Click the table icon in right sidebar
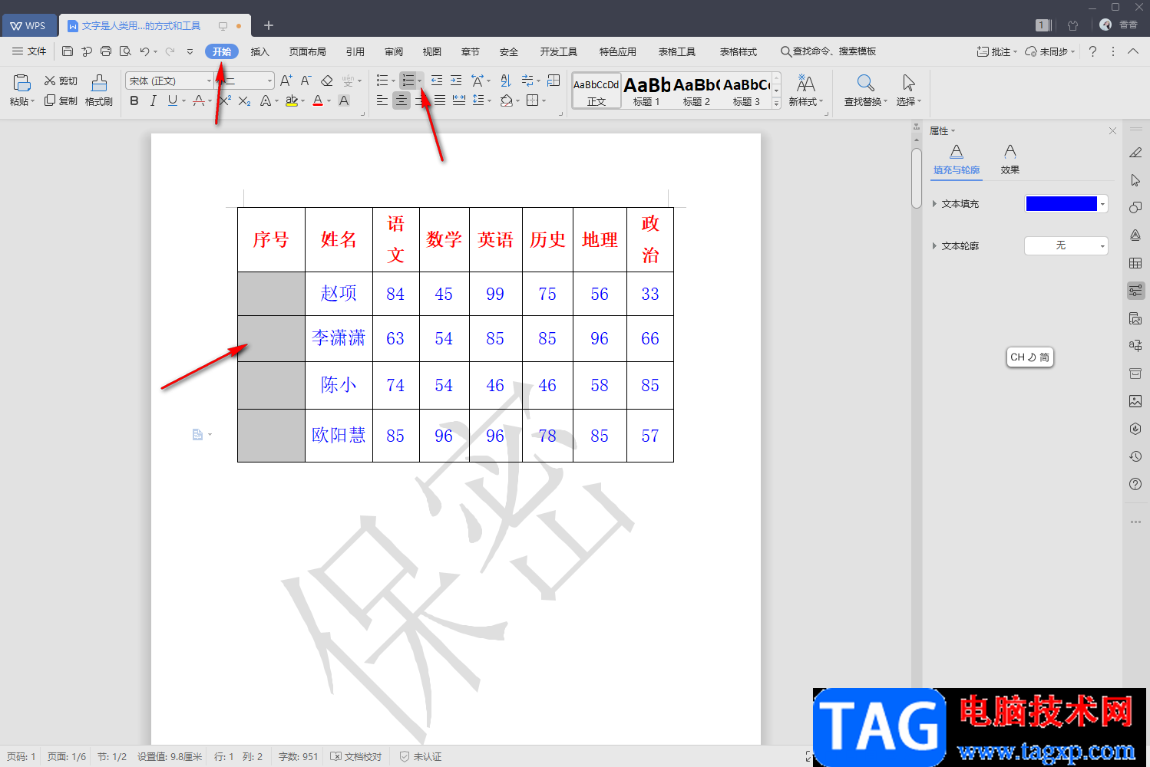 click(1135, 263)
